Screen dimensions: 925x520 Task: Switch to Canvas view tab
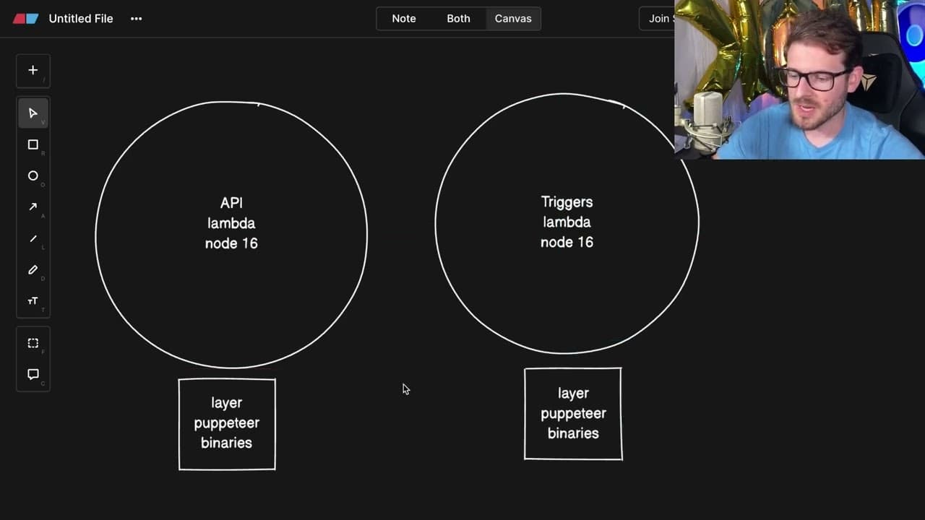click(513, 19)
